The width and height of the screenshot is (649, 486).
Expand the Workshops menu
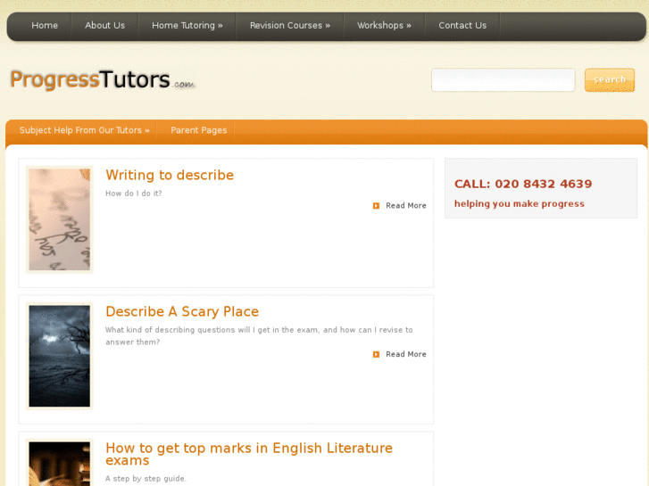(x=384, y=26)
